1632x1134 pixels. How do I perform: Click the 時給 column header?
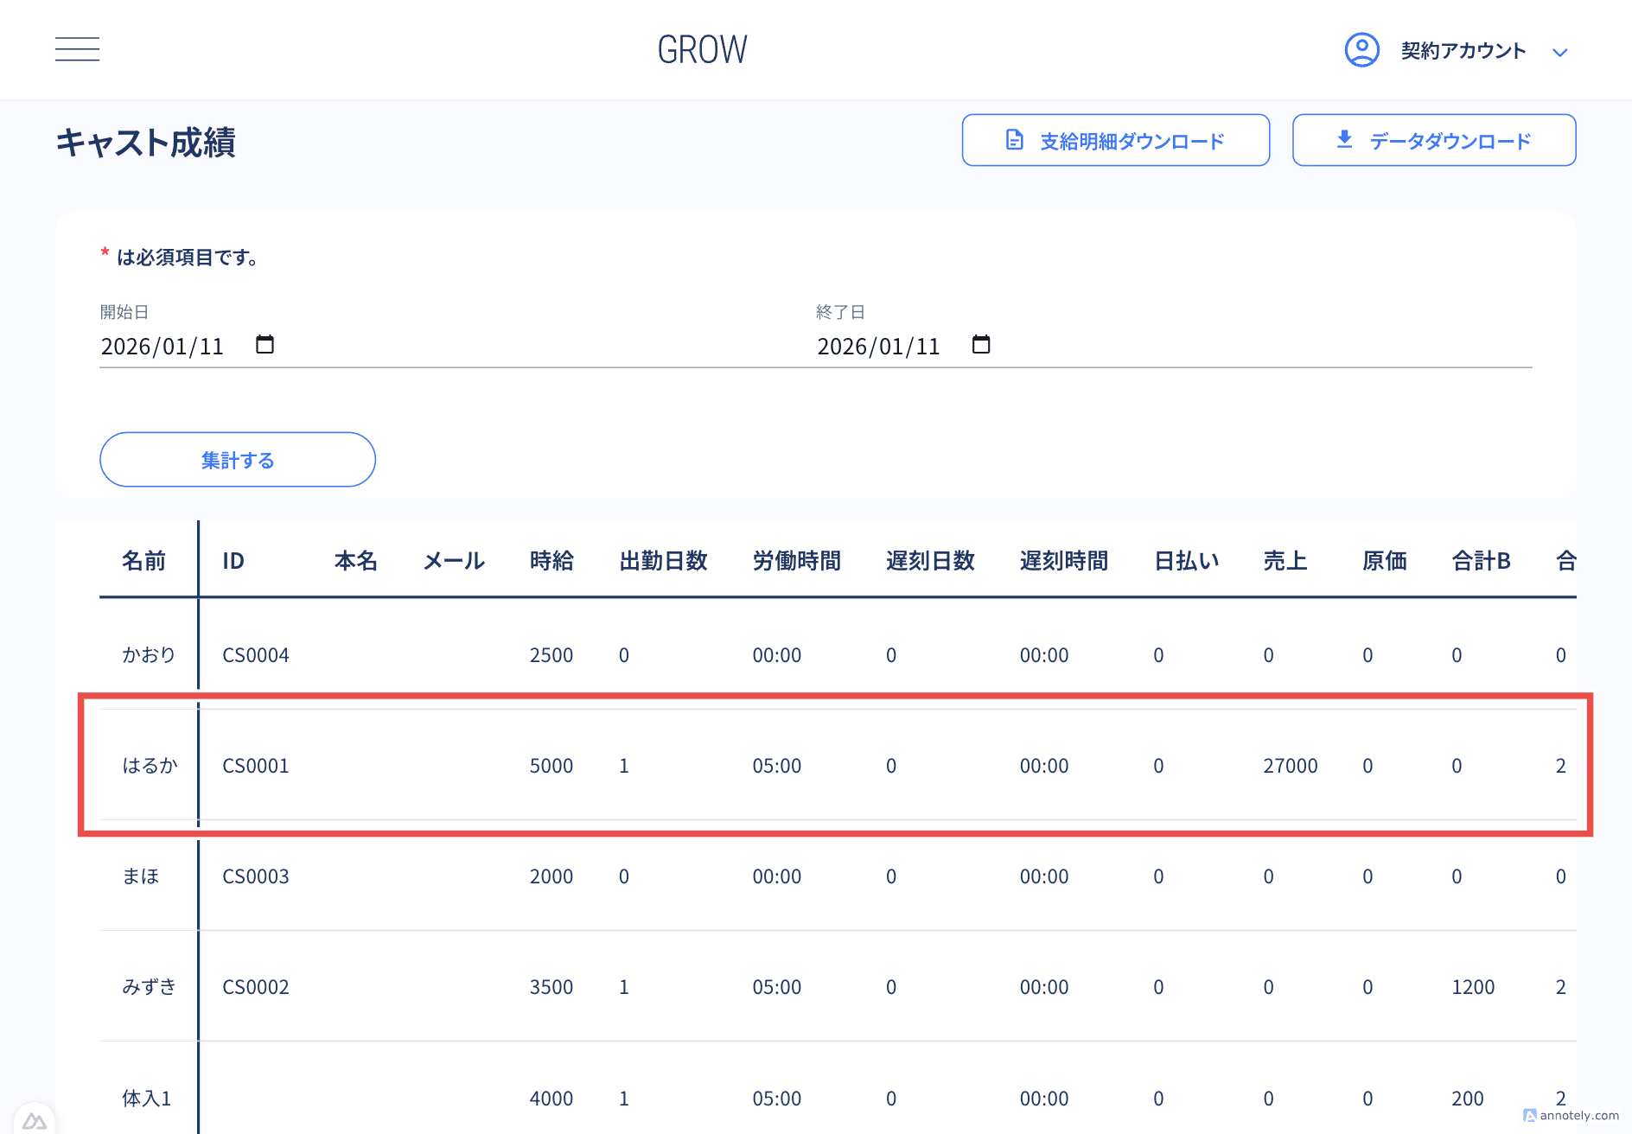(551, 561)
